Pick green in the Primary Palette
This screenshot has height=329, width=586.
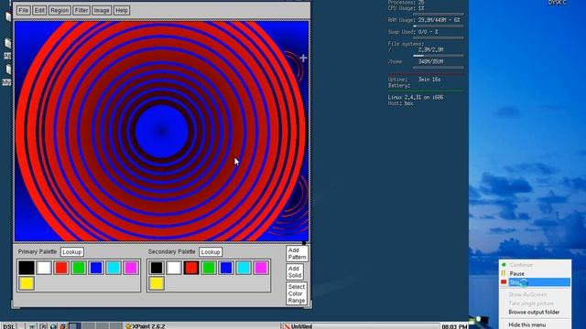click(79, 268)
